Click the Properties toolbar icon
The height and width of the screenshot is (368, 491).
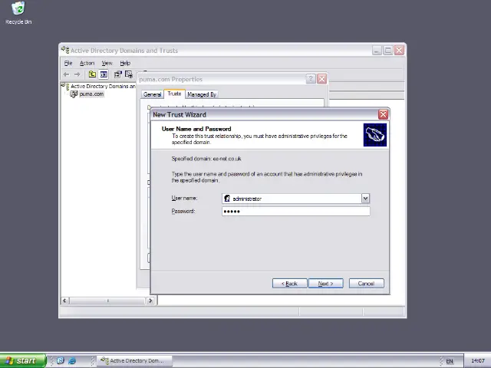click(x=117, y=74)
